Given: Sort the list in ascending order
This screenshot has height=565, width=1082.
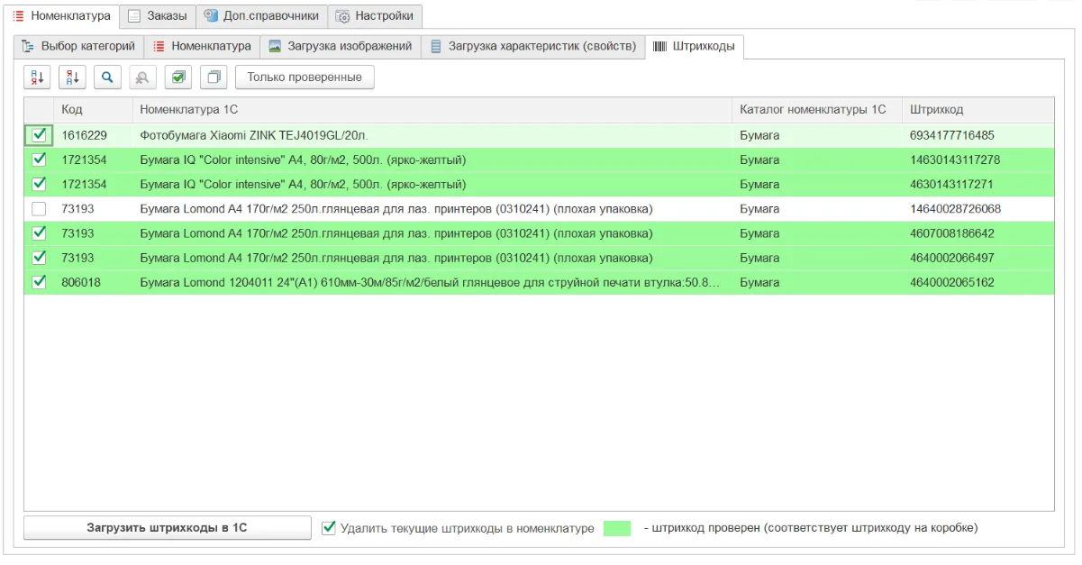Looking at the screenshot, I should pyautogui.click(x=37, y=77).
